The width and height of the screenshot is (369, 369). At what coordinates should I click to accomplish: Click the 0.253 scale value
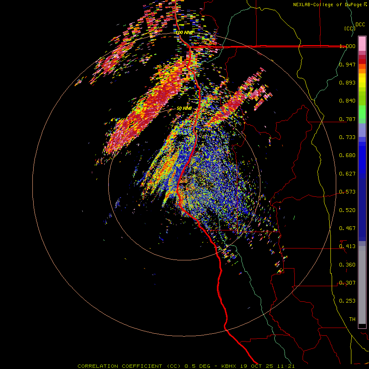pos(347,301)
